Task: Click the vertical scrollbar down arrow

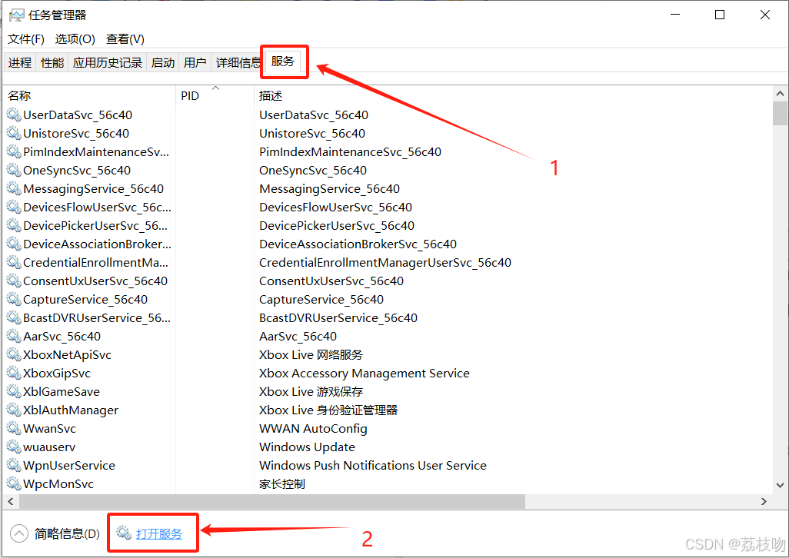Action: click(780, 485)
